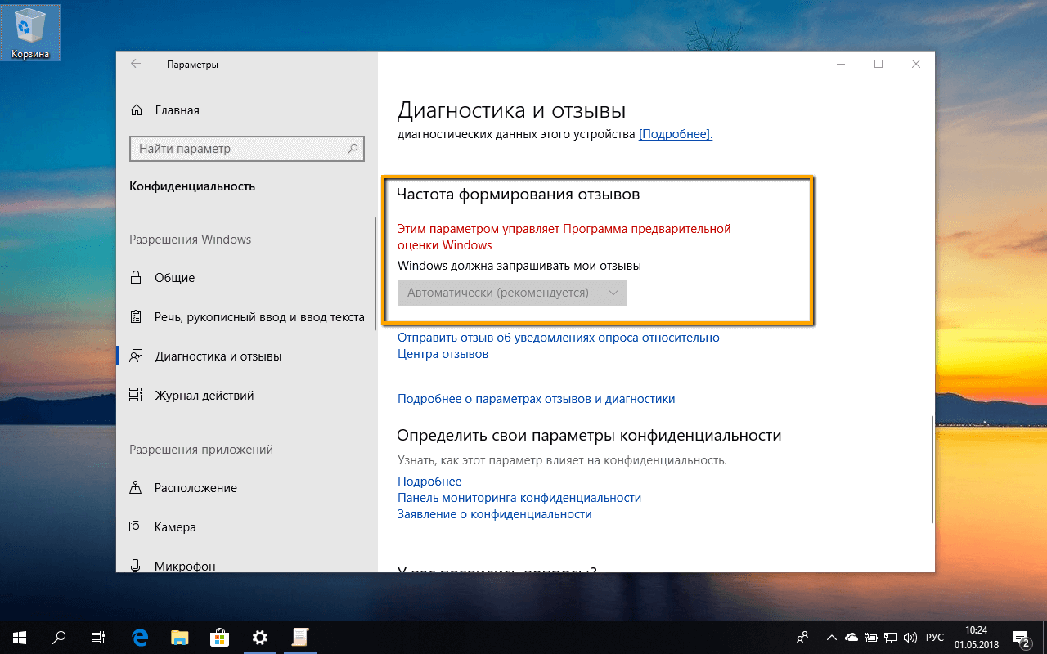
Task: Open Панель мониторинга конфиденциальности
Action: tap(519, 497)
